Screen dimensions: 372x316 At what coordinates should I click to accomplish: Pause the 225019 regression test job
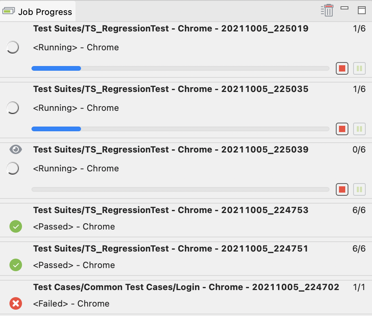coord(359,68)
